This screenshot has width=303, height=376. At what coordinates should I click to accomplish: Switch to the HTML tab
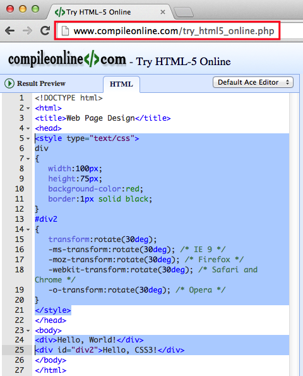click(121, 84)
